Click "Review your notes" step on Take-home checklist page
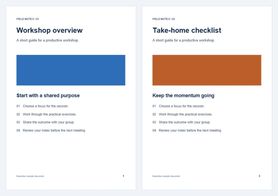Image resolution: width=278 pixels, height=196 pixels. (x=187, y=131)
